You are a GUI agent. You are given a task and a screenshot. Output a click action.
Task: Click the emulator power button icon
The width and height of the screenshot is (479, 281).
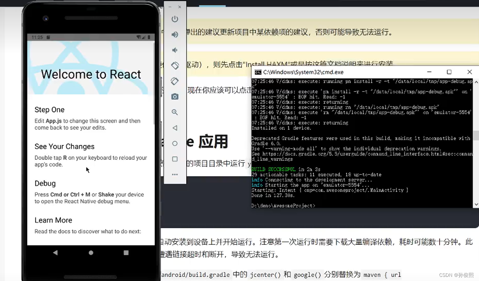175,19
